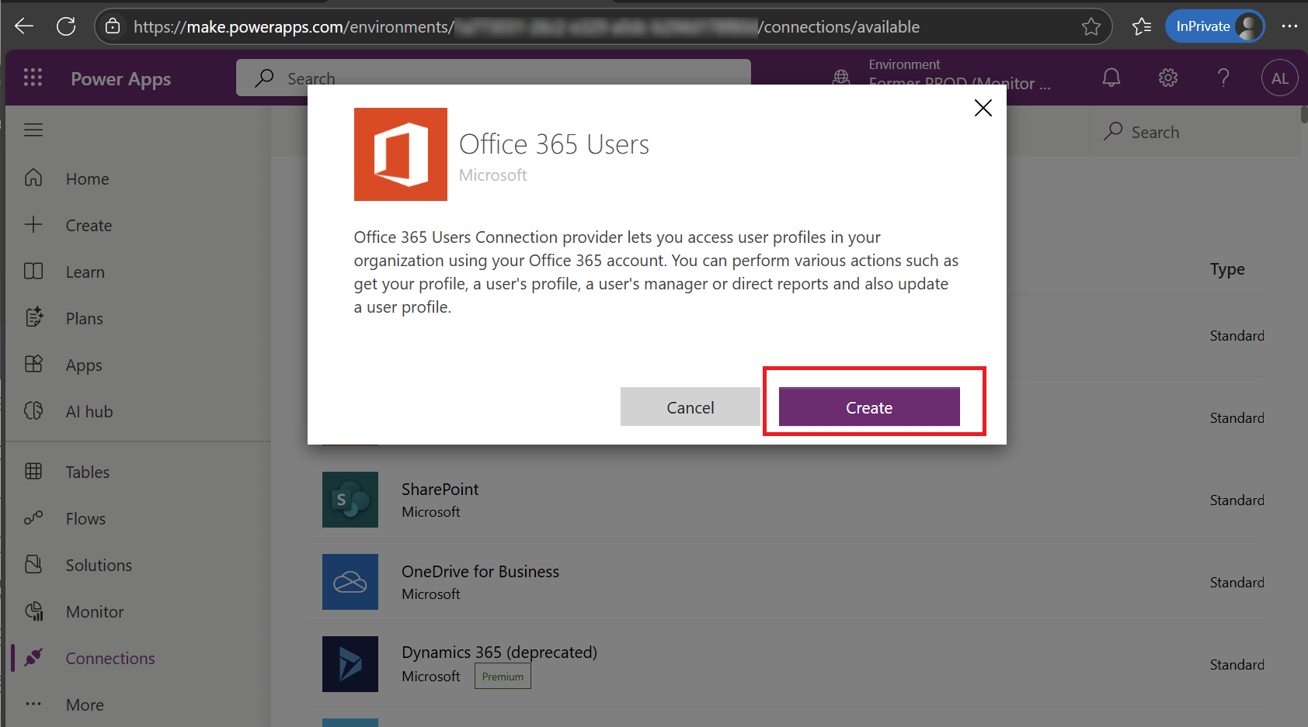Open the Learn page from the sidebar
1308x727 pixels.
coord(85,272)
